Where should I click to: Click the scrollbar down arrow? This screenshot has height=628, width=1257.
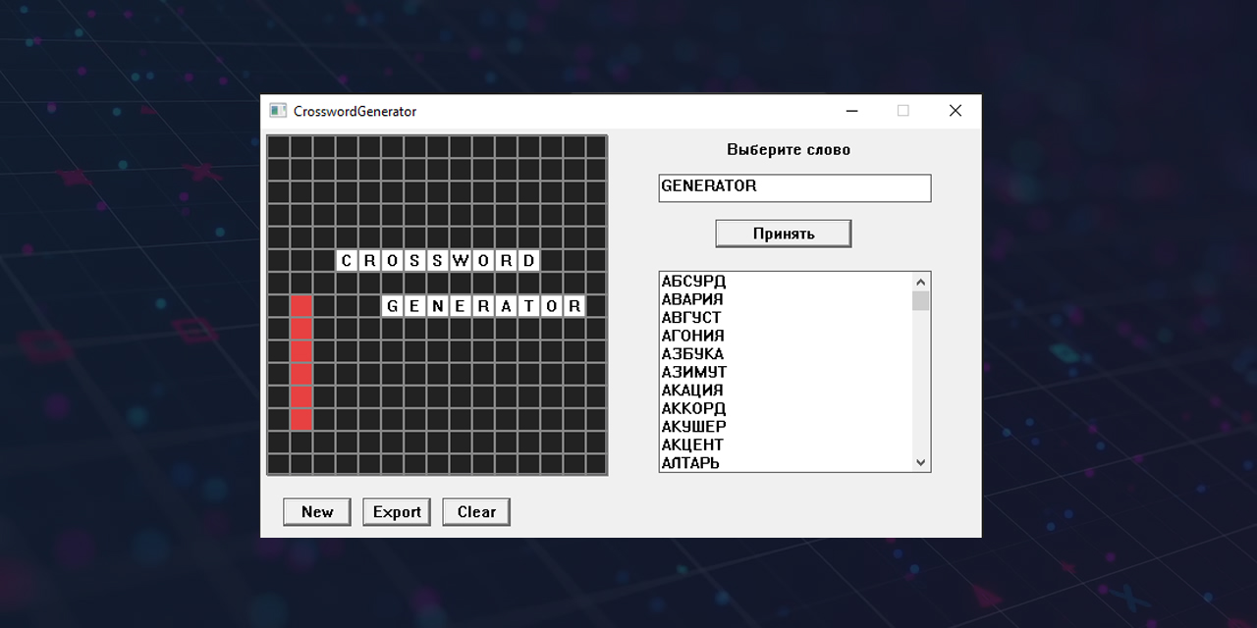coord(920,461)
